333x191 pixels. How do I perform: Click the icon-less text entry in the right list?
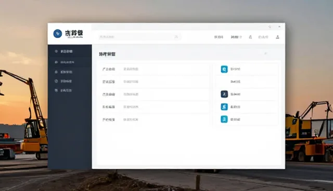point(235,81)
